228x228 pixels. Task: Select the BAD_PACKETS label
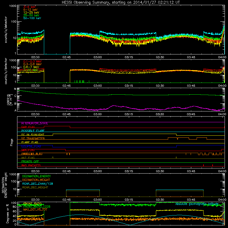pyautogui.click(x=31, y=166)
